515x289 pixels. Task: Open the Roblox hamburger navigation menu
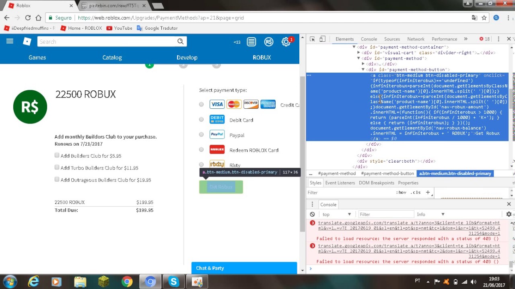click(10, 41)
